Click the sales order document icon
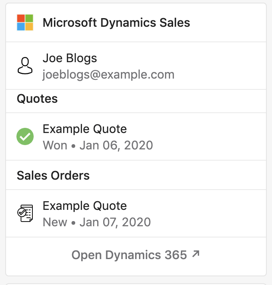Screen dimensions: 272x285 coord(25,213)
